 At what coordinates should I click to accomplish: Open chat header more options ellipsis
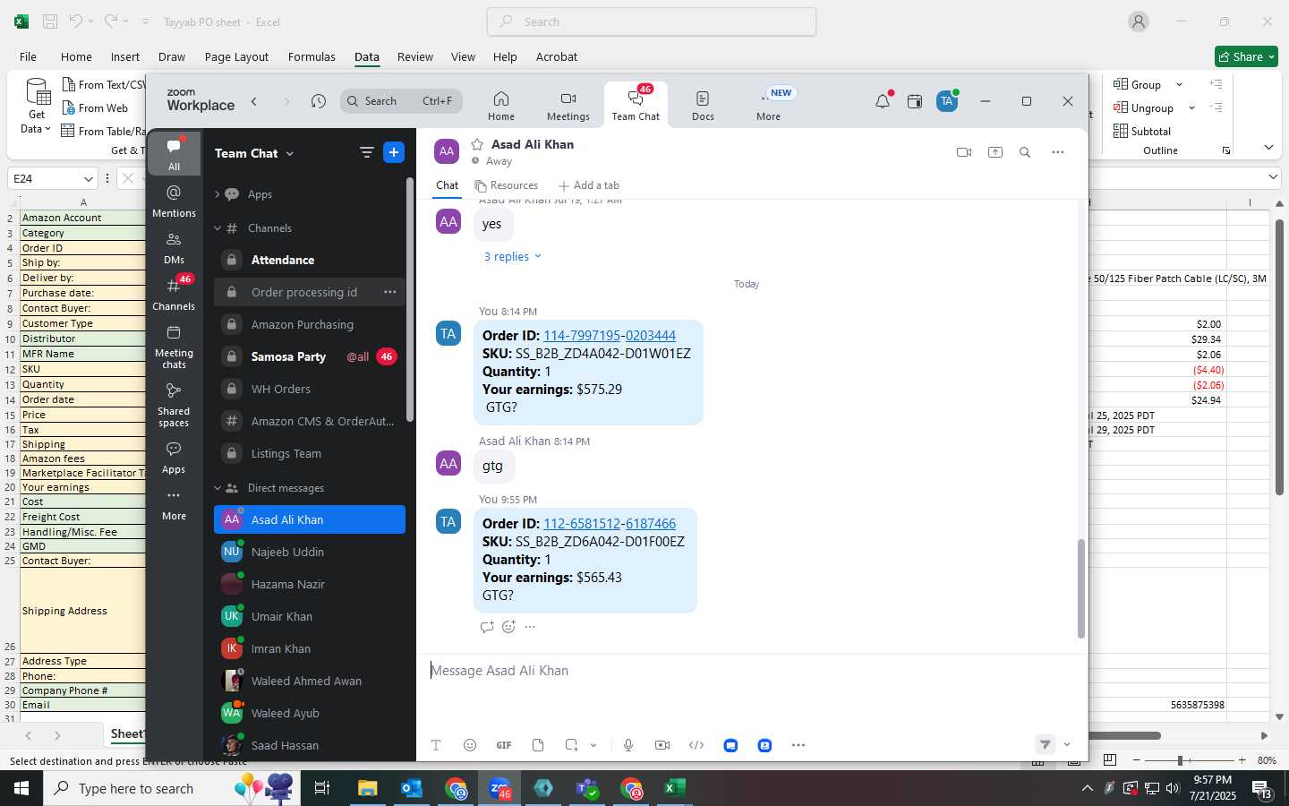click(x=1058, y=152)
